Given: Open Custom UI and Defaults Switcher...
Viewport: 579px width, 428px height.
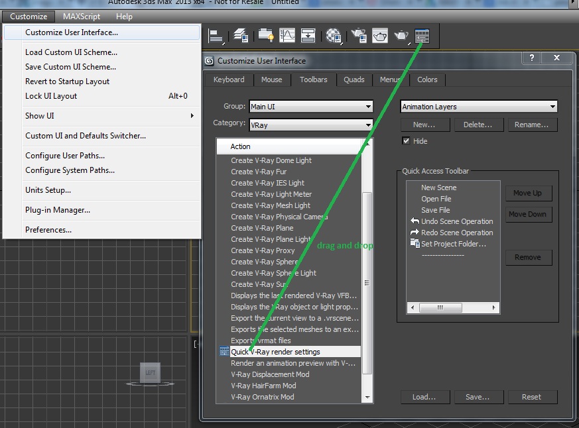Looking at the screenshot, I should tap(102, 136).
